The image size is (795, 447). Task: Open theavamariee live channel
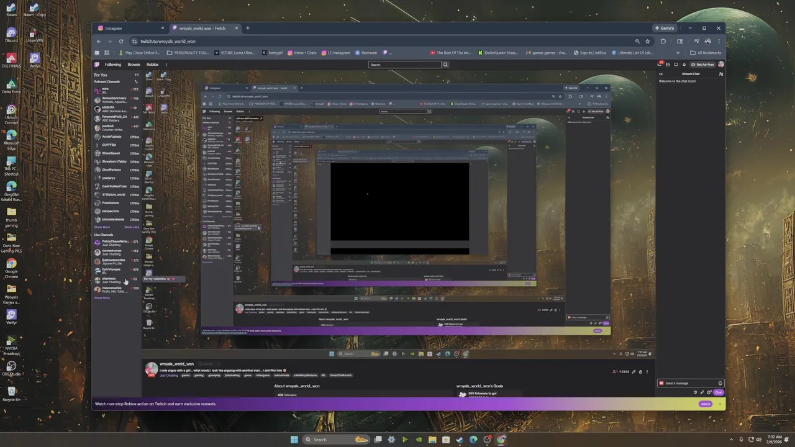[x=117, y=289]
